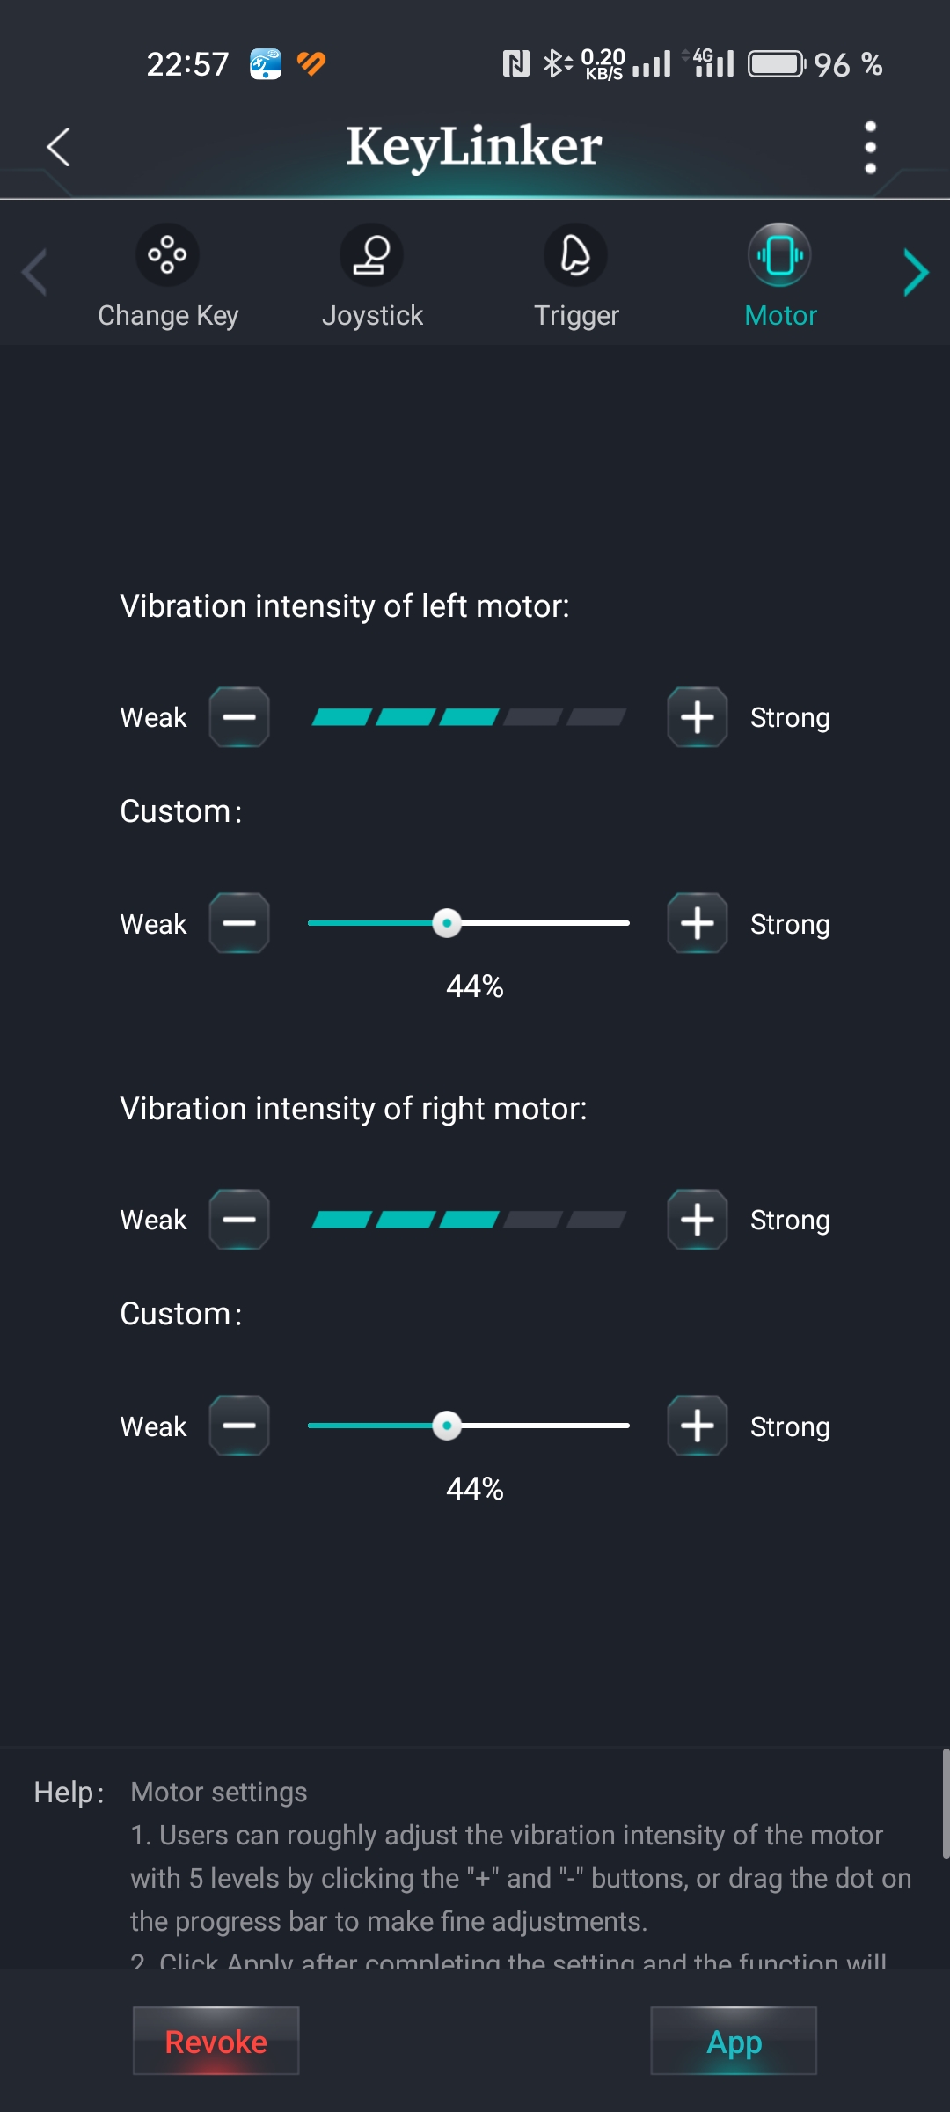Apply settings with the App button
This screenshot has width=950, height=2112.
(x=734, y=2041)
